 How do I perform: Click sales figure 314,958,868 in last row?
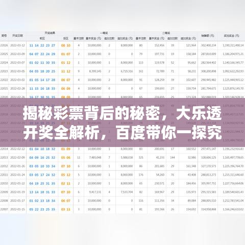pyautogui.click(x=208, y=209)
